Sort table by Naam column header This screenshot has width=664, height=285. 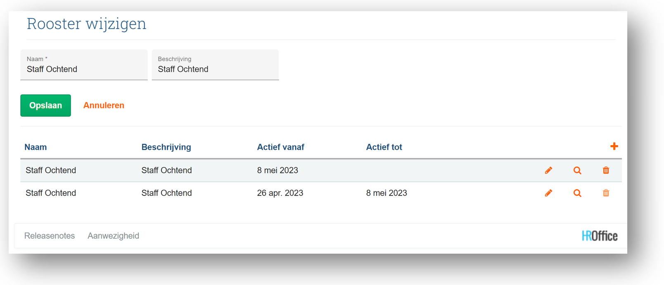point(35,147)
